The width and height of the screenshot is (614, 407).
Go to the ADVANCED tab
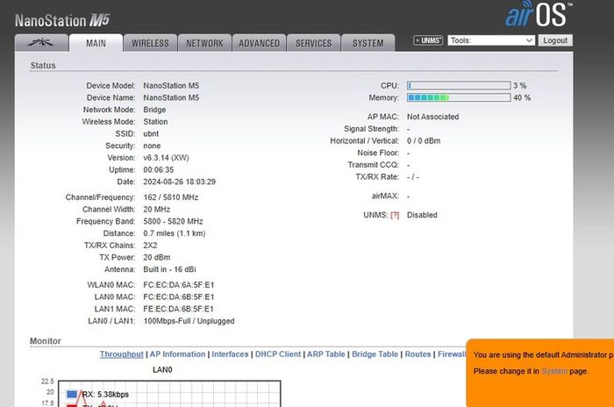tap(260, 43)
